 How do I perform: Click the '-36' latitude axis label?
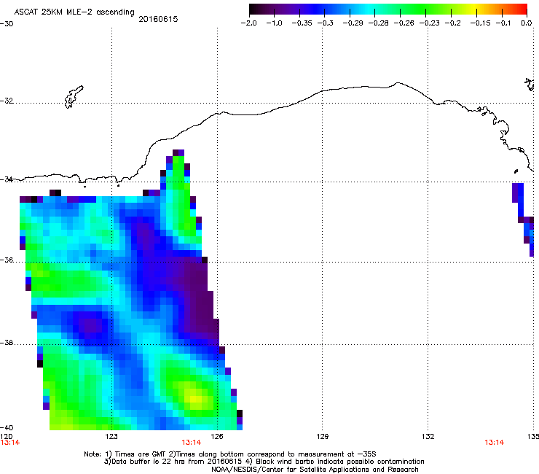point(7,260)
